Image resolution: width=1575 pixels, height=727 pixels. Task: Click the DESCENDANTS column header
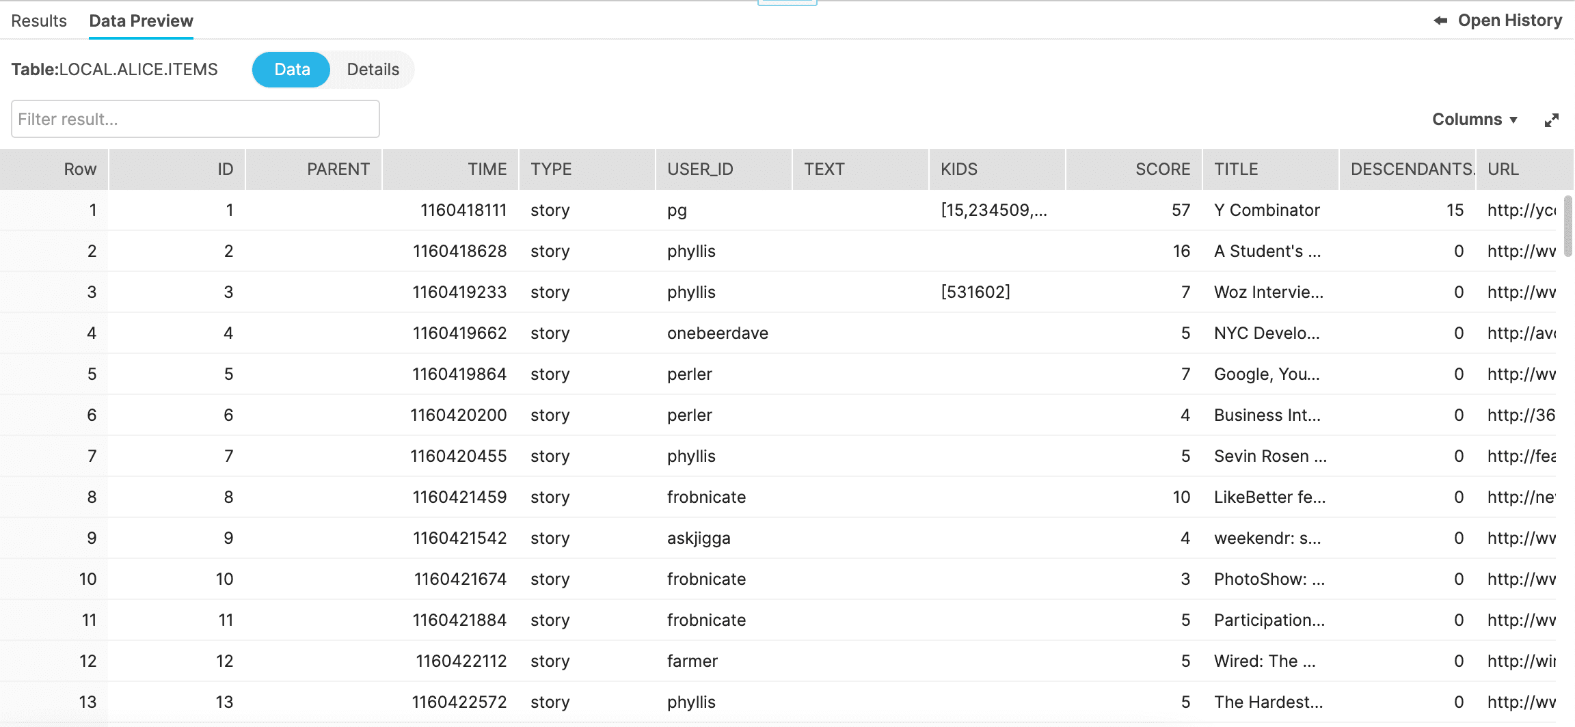(x=1411, y=169)
